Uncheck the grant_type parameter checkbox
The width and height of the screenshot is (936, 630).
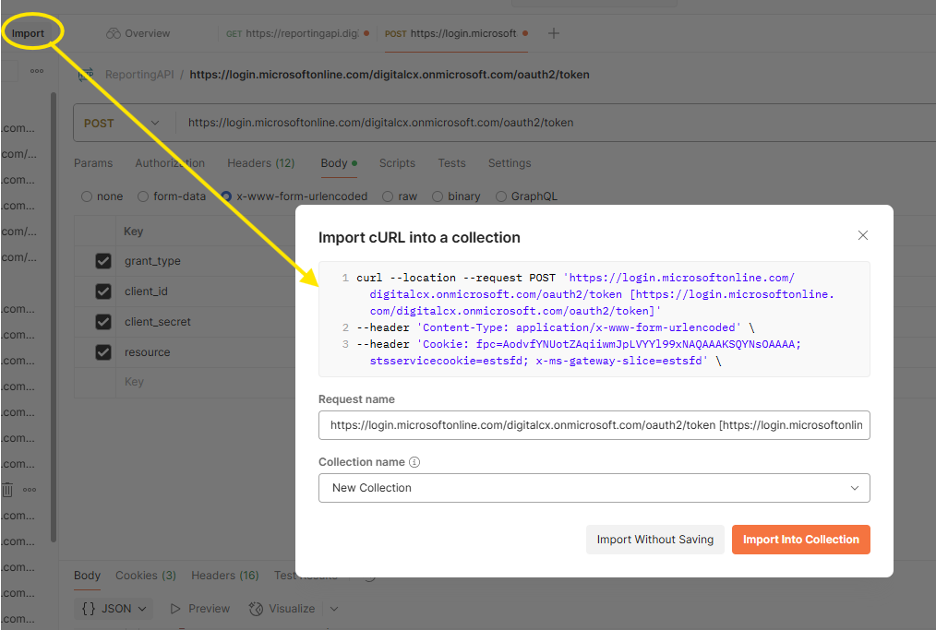point(103,261)
